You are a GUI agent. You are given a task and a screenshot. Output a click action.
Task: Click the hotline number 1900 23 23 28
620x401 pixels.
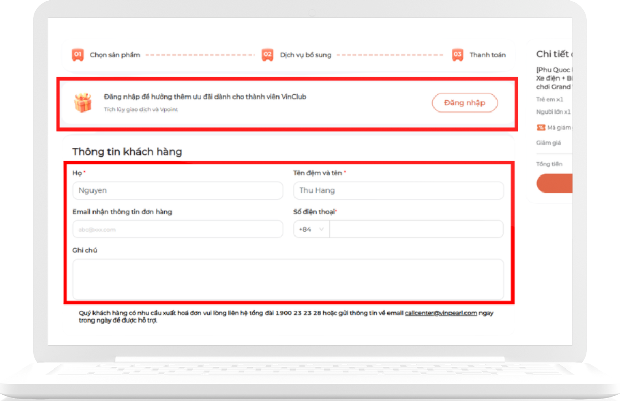point(300,313)
